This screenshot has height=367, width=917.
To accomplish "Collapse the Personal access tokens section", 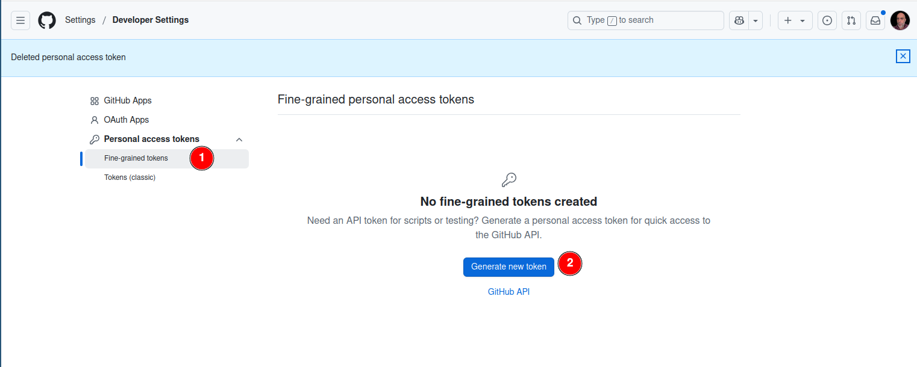I will (x=239, y=140).
